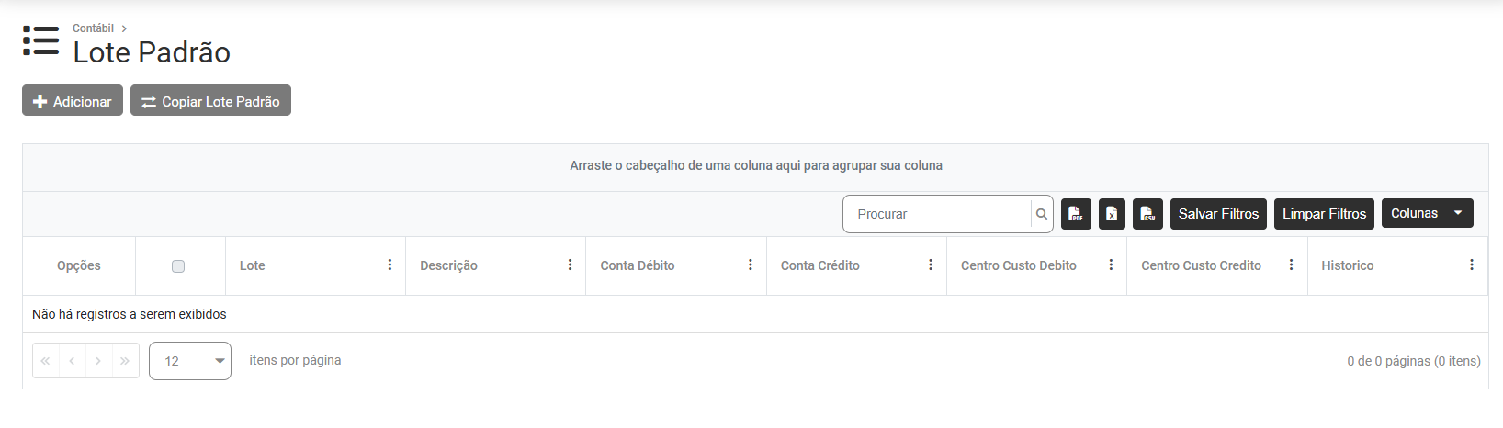1503x428 pixels.
Task: Click the Adicionar button
Action: (x=73, y=101)
